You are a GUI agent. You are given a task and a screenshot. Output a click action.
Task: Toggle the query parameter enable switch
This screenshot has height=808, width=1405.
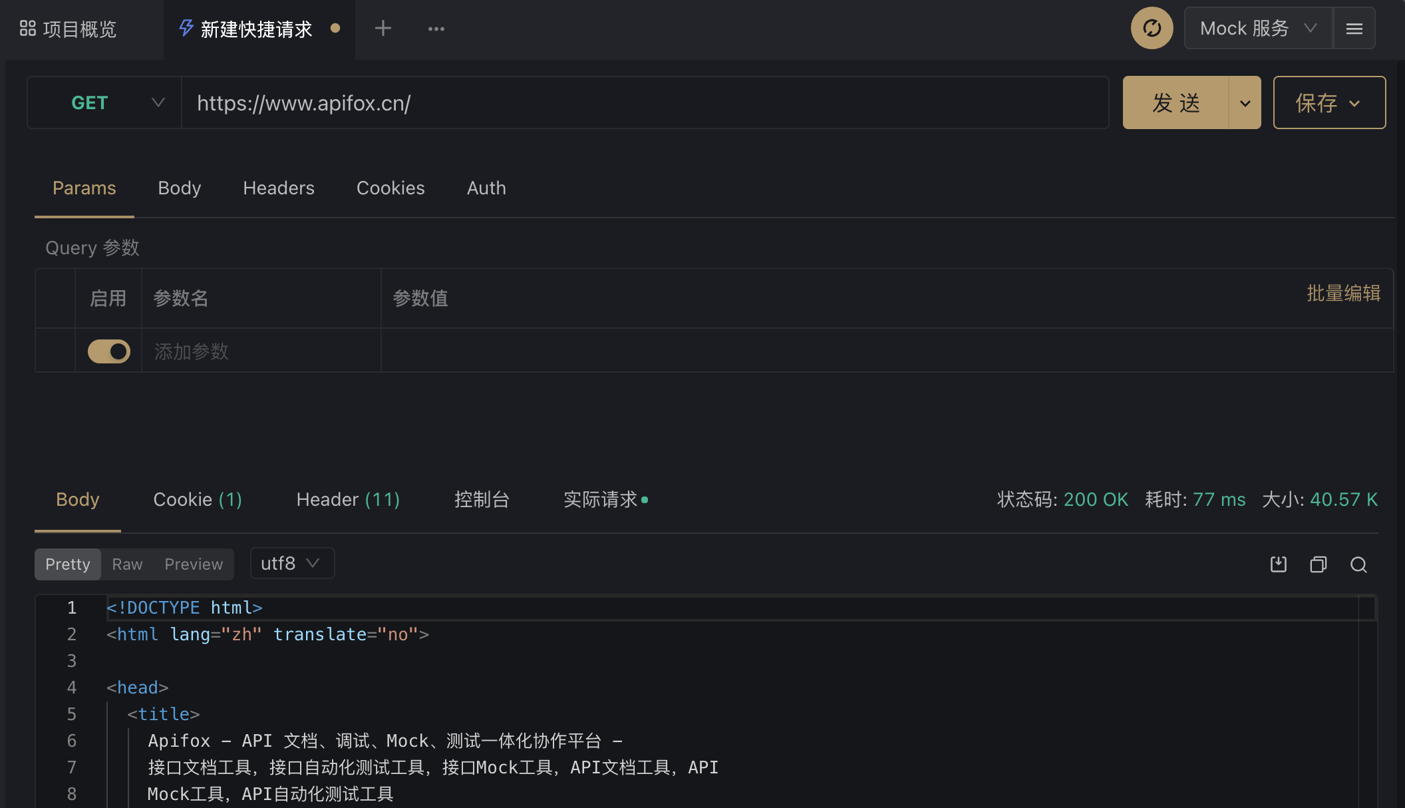[109, 351]
